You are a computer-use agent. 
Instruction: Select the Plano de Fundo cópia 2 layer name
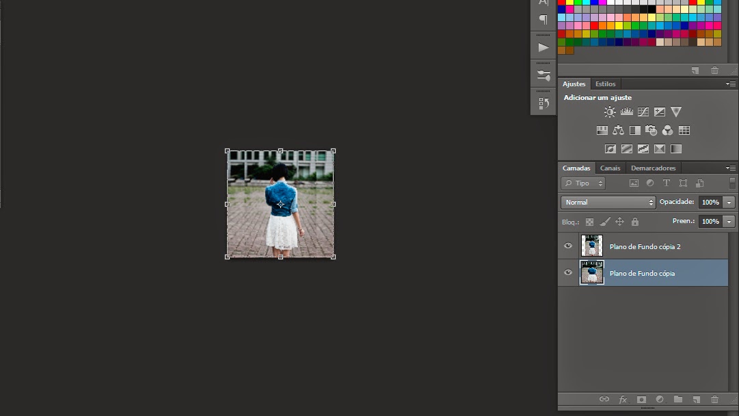[645, 246]
